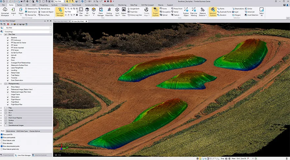Uncheck Show point IDs option

(2, 135)
